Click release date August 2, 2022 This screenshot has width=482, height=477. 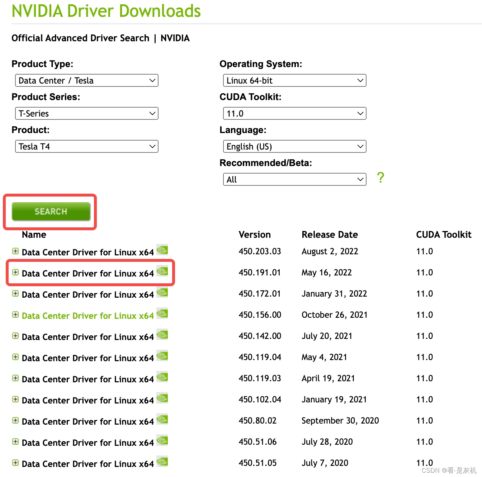[330, 251]
